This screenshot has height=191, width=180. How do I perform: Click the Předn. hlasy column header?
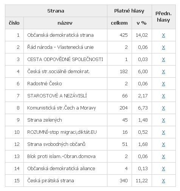click(x=164, y=17)
